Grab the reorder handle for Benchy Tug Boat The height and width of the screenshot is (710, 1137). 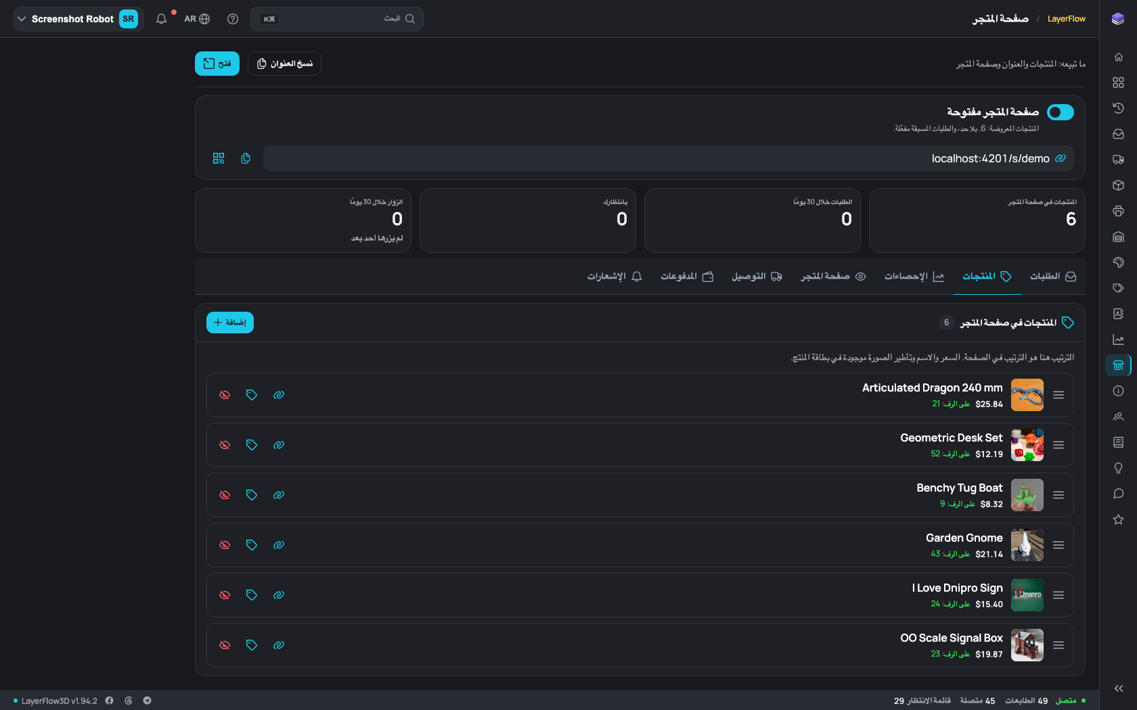1058,495
